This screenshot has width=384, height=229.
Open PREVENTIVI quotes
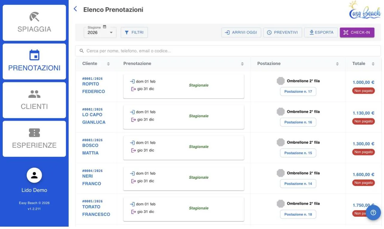(x=283, y=32)
